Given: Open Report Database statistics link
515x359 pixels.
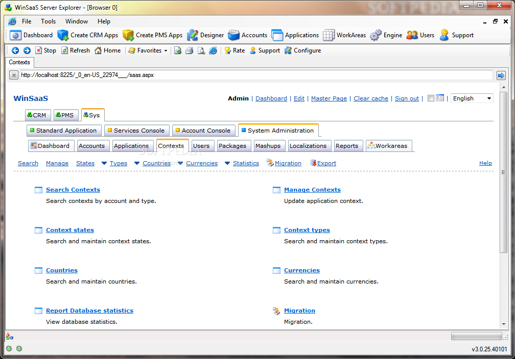Looking at the screenshot, I should tap(90, 311).
